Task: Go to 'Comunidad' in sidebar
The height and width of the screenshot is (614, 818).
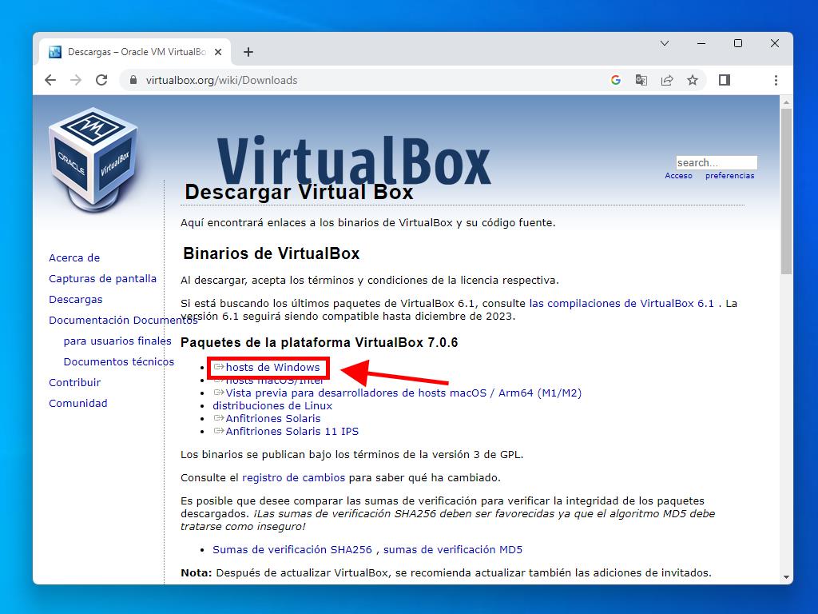Action: point(77,403)
